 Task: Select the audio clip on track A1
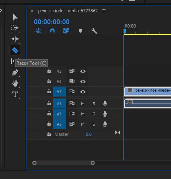pyautogui.click(x=148, y=103)
